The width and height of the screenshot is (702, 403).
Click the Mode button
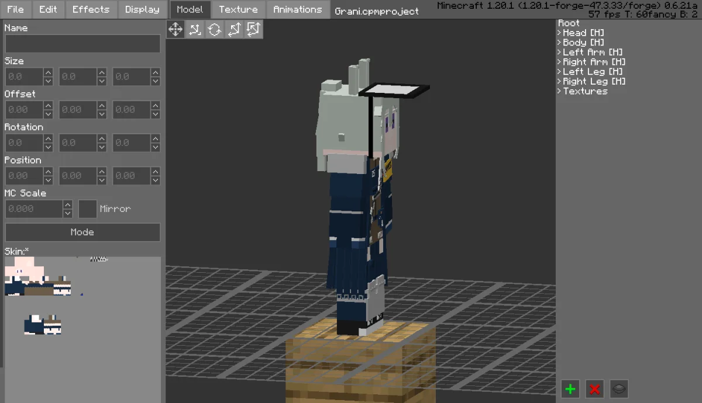[82, 232]
